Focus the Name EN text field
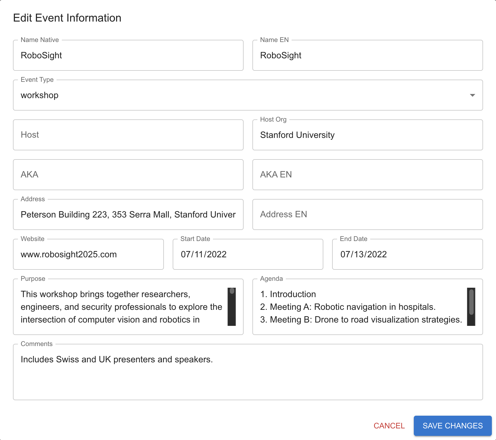496x440 pixels. click(x=367, y=55)
